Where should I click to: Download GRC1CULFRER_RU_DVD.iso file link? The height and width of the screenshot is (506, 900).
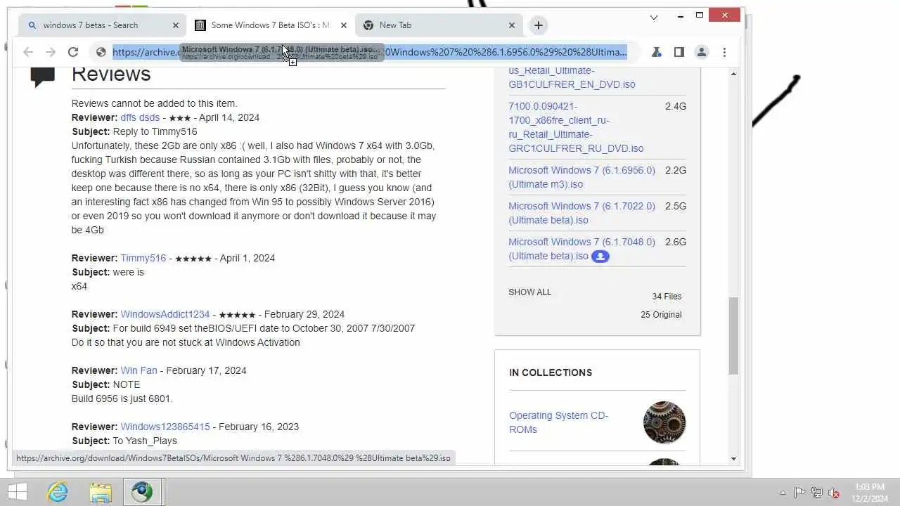click(576, 127)
